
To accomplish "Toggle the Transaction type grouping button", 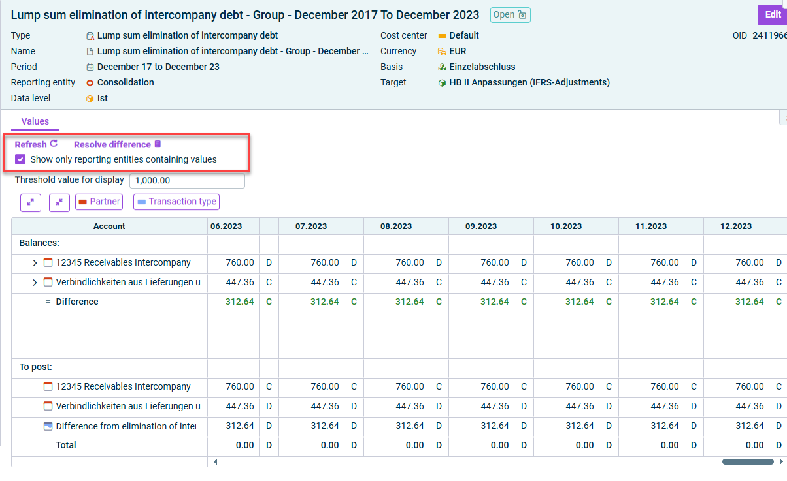I will point(176,202).
